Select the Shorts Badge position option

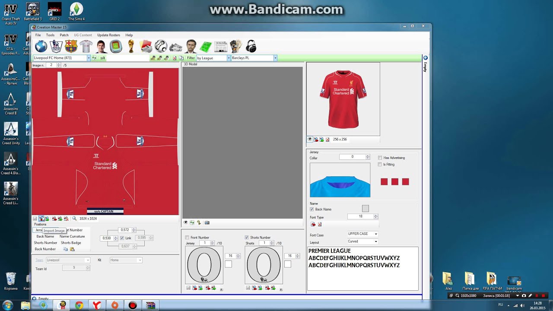coord(71,243)
